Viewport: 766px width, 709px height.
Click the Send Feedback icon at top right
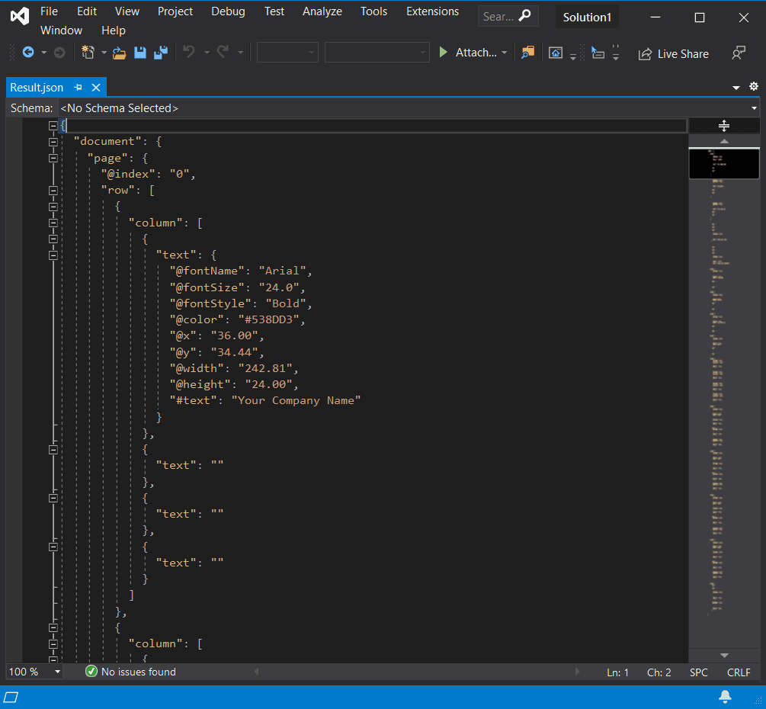click(738, 53)
